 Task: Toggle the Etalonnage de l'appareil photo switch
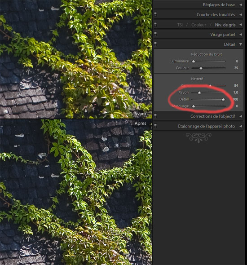click(155, 126)
